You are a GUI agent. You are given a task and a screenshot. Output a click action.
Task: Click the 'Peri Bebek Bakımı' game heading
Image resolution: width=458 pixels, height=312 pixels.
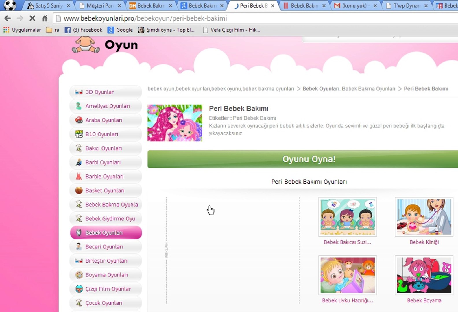point(239,109)
